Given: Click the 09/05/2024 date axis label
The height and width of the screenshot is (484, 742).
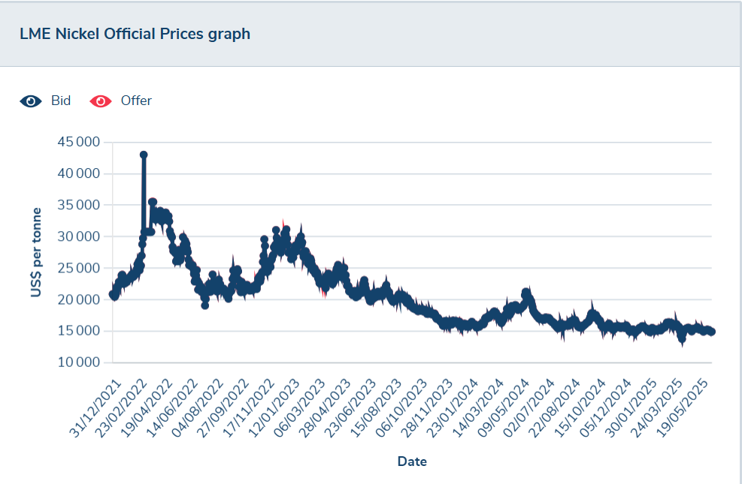Looking at the screenshot, I should (x=504, y=408).
